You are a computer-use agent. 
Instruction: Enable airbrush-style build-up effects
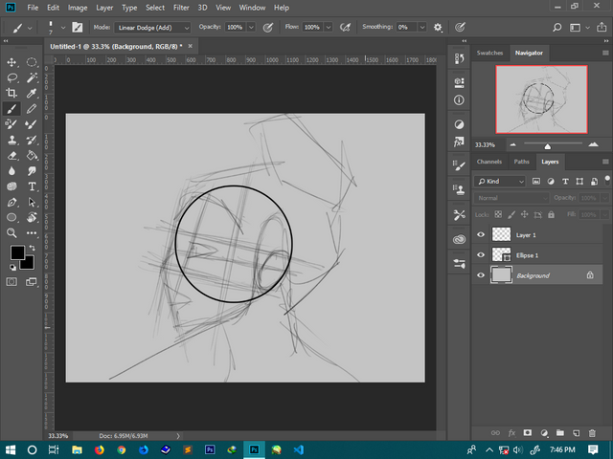tap(345, 28)
